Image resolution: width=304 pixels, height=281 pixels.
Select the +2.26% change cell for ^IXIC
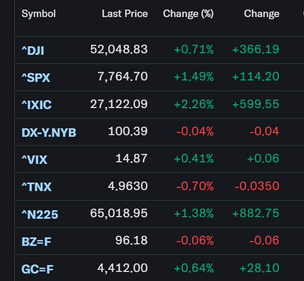click(194, 104)
